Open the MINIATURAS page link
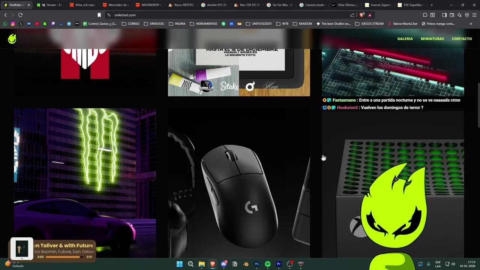 [432, 39]
